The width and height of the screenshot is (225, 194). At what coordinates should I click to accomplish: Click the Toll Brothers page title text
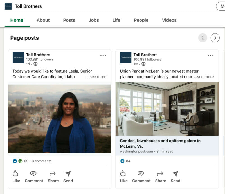(28, 6)
